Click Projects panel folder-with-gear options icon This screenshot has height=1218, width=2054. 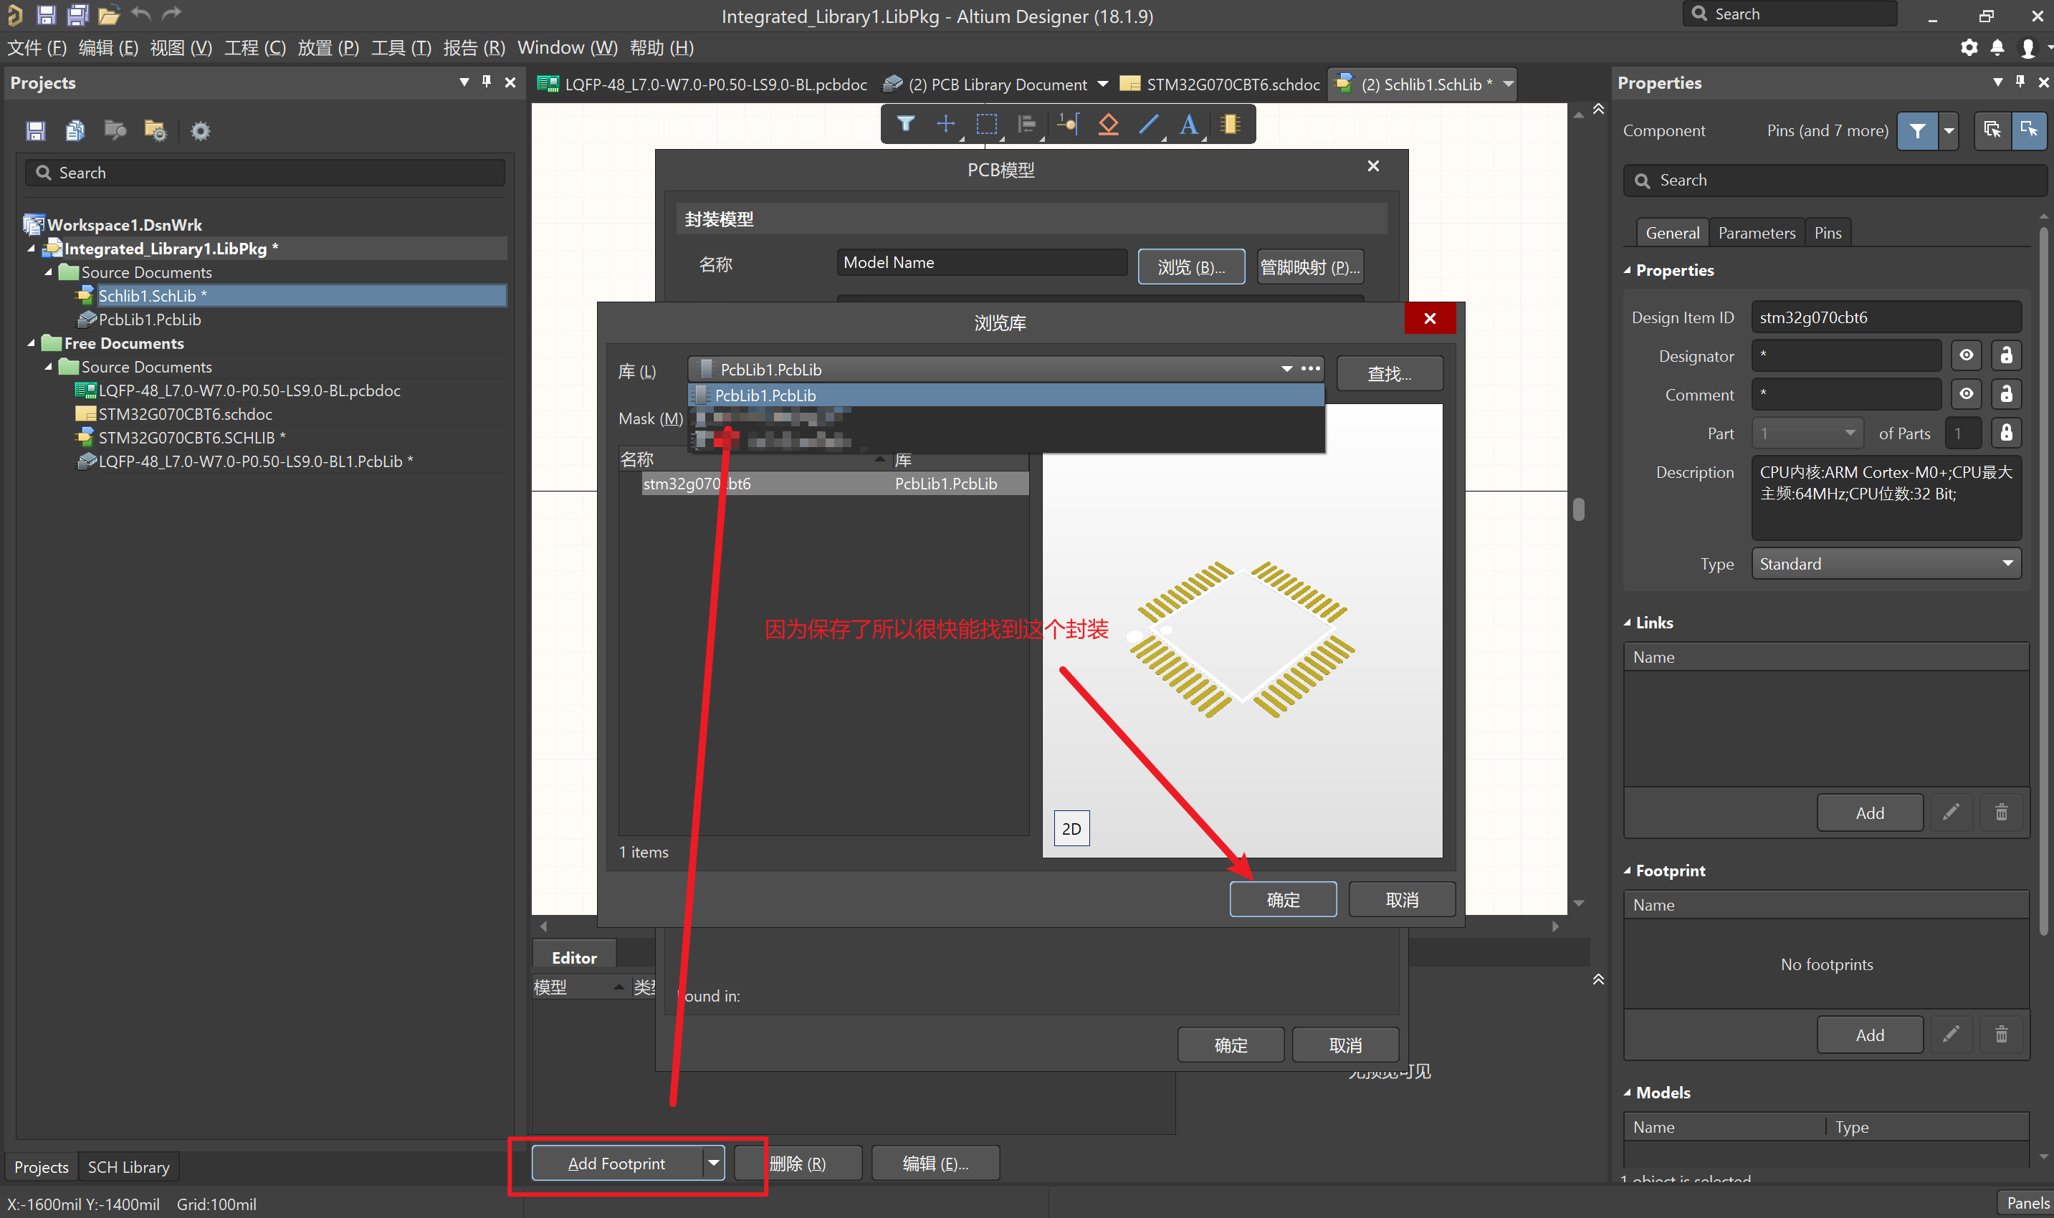click(x=155, y=130)
